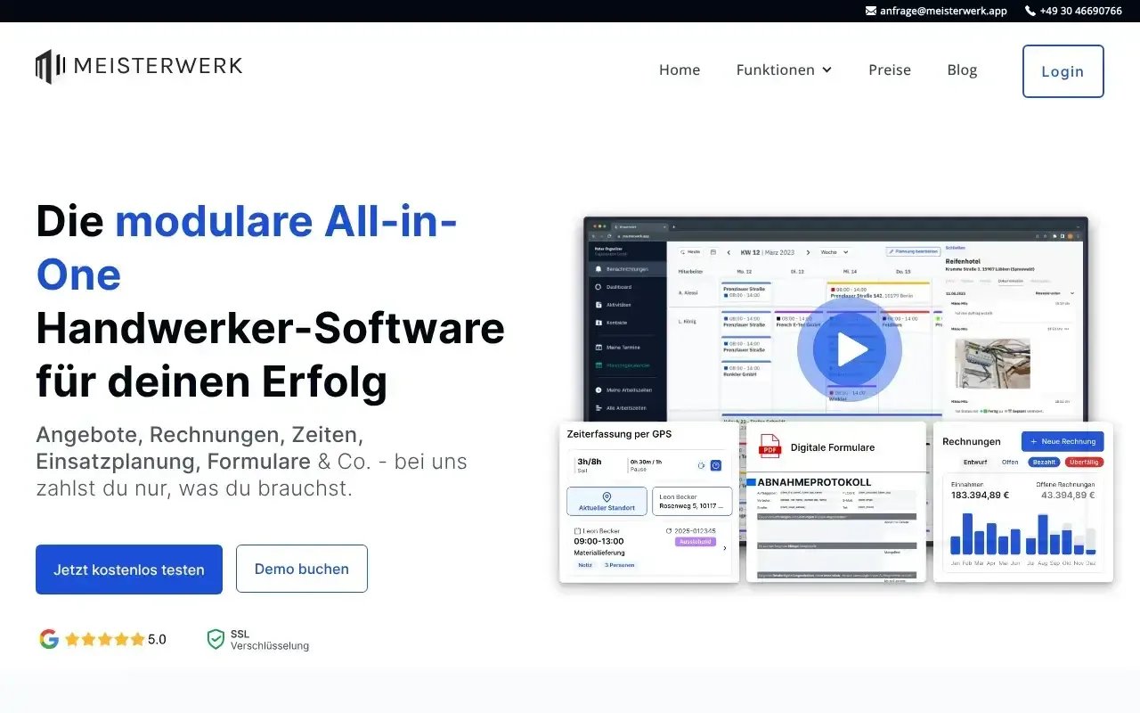Open the Woche view dropdown in the calendar

834,252
